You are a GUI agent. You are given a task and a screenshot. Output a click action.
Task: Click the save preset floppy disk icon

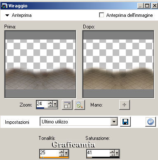click(x=125, y=122)
